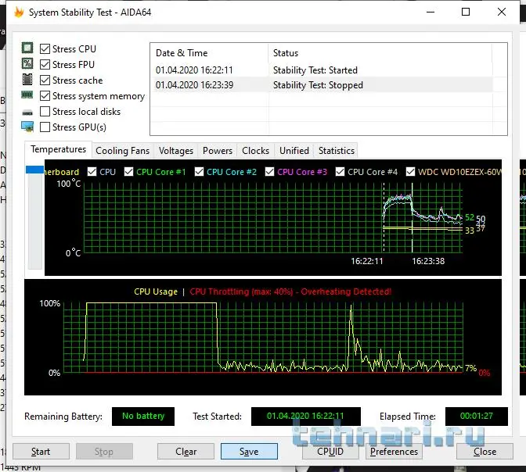Switch to the Cooling Fans tab
Image resolution: width=526 pixels, height=472 pixels.
pyautogui.click(x=122, y=151)
